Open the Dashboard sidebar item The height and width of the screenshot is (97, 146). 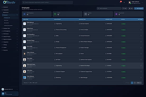tap(6, 7)
